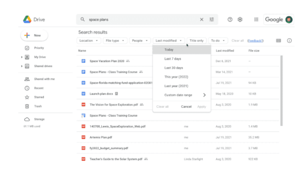Click the Storage cloud icon

click(x=27, y=119)
